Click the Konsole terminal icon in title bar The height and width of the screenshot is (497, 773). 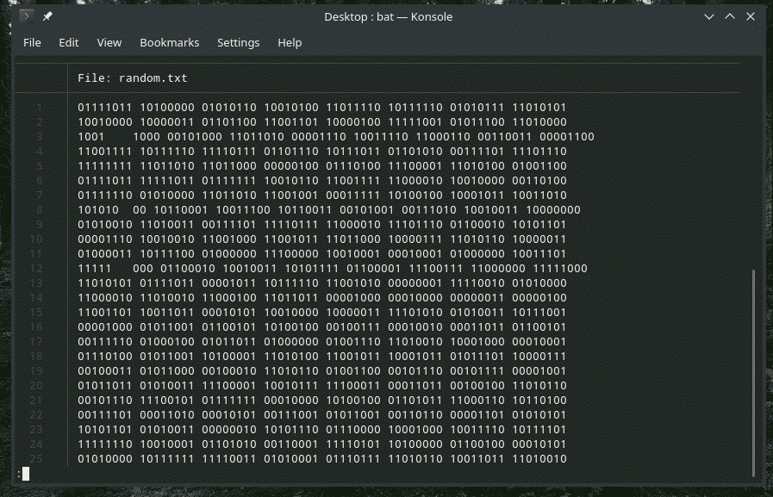click(28, 16)
